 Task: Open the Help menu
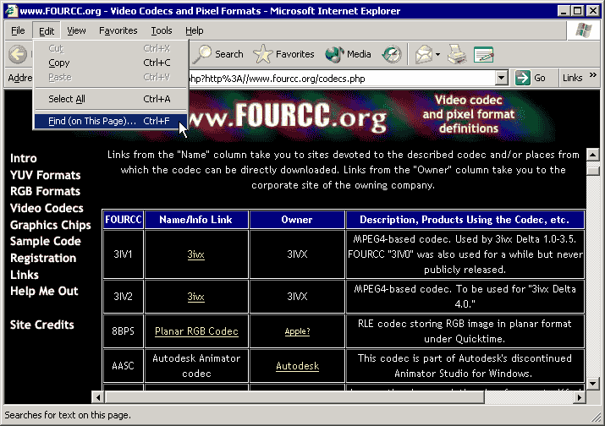coord(194,30)
